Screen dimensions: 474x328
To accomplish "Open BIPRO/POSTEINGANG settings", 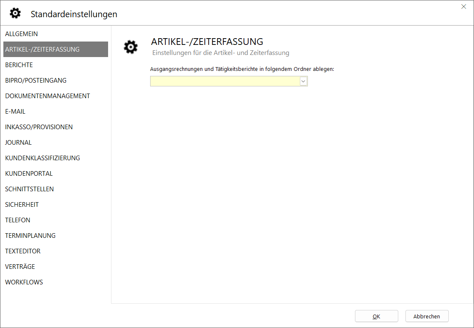I will point(36,81).
